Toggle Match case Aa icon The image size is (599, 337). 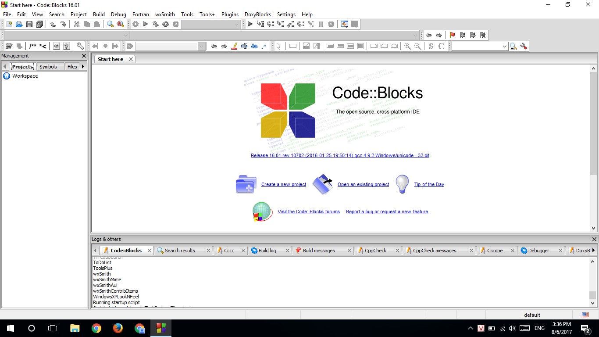[254, 46]
